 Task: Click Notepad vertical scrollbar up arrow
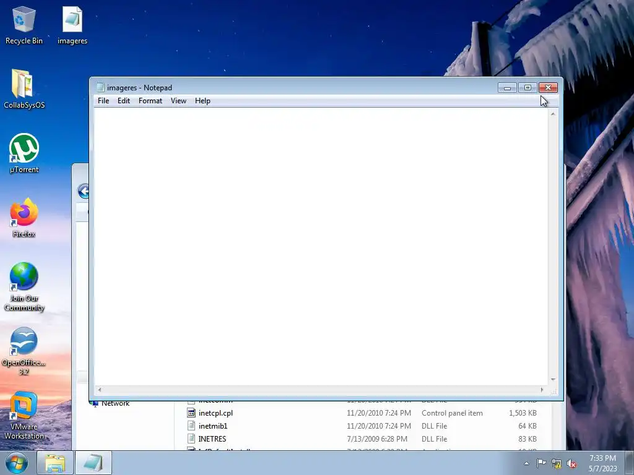[553, 114]
